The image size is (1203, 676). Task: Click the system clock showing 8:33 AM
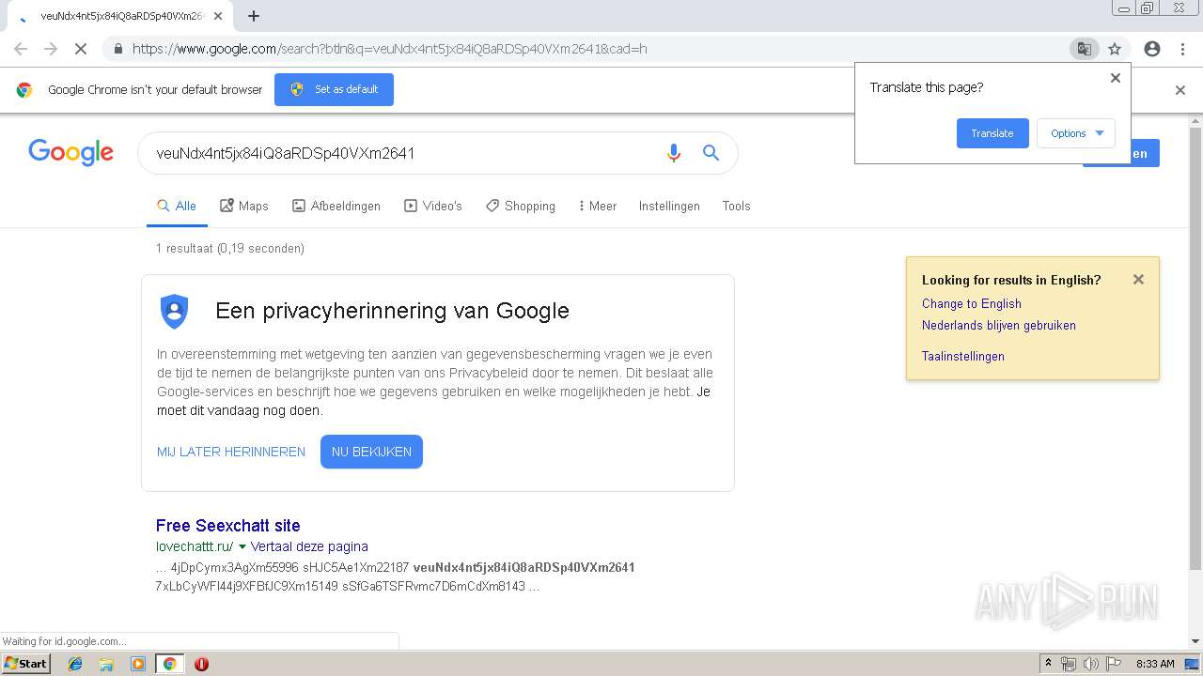pos(1155,664)
